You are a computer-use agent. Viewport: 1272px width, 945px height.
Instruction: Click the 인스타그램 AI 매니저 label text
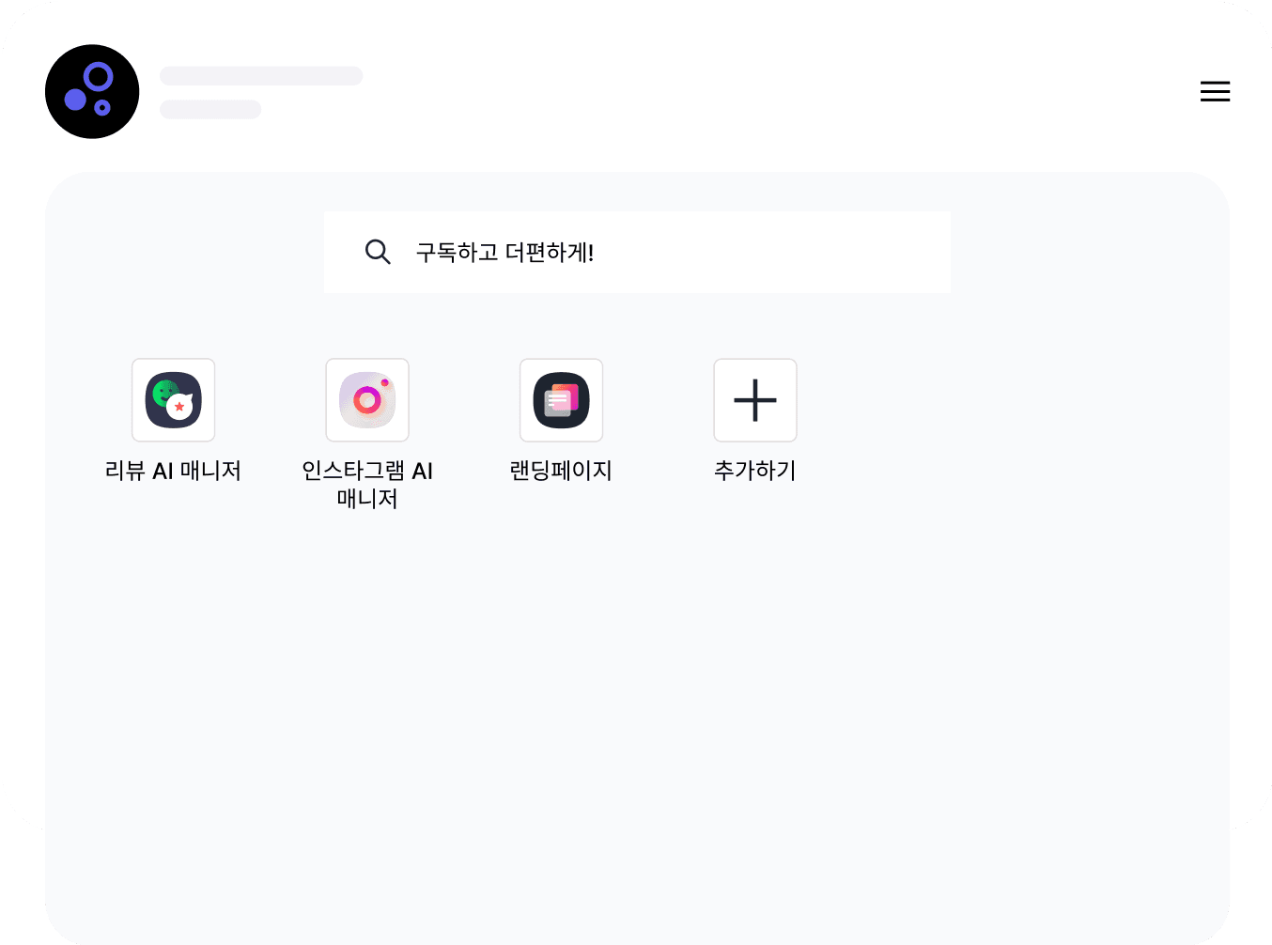point(367,484)
